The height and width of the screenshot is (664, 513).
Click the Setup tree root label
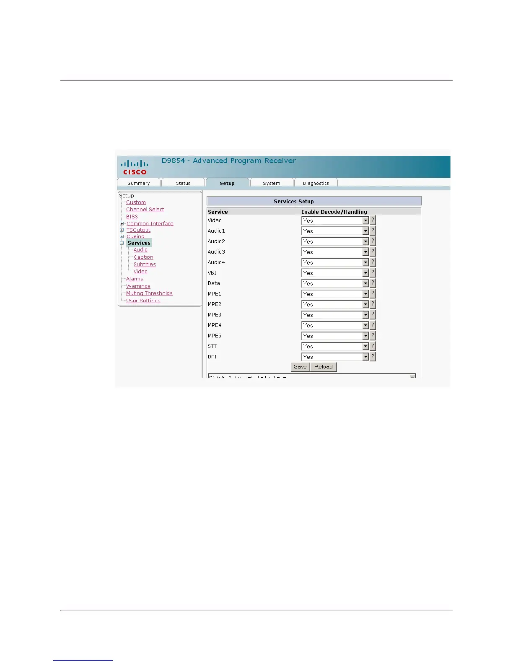coord(127,195)
